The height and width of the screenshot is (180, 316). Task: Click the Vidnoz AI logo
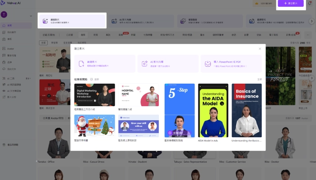tap(10, 3)
